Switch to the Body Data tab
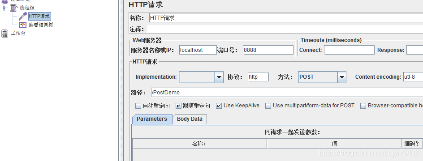The height and width of the screenshot is (161, 423). tap(190, 119)
